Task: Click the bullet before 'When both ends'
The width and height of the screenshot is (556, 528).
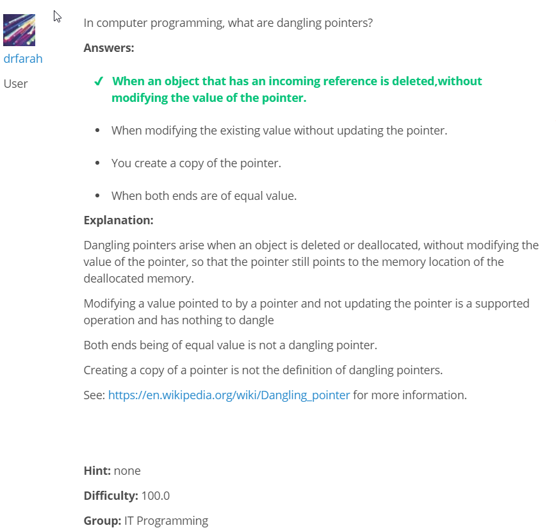Action: click(97, 195)
